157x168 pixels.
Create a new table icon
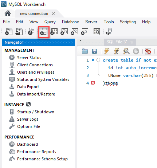[x=54, y=31]
